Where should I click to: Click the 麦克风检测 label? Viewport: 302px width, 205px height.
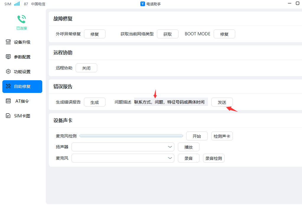tap(66, 136)
